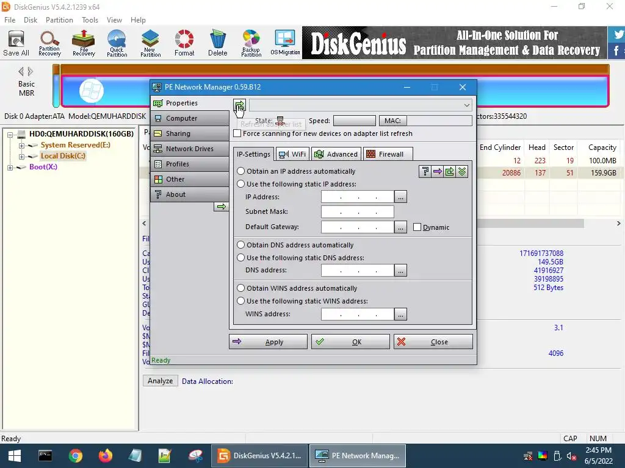
Task: Open WINS address browse button
Action: click(400, 314)
